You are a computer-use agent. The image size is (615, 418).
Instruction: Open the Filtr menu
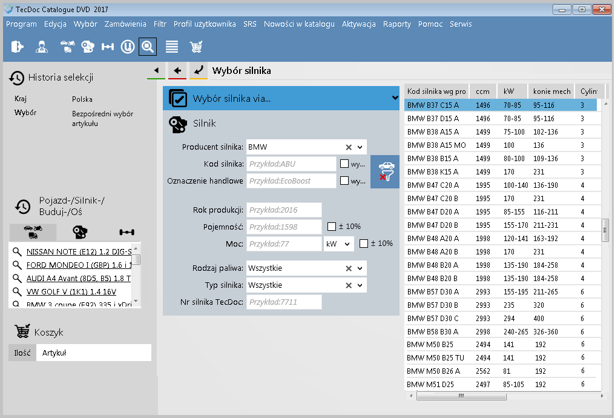pos(160,24)
